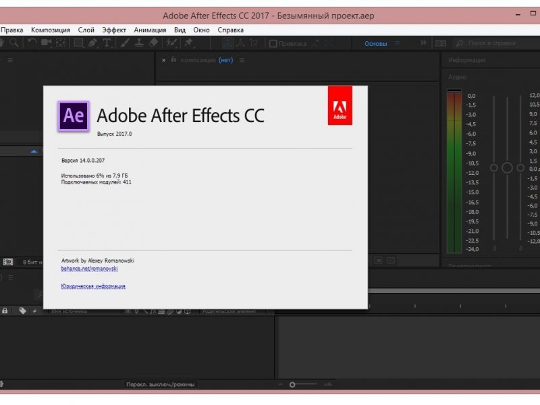Select the Zoom magnifier tool

coord(14,43)
